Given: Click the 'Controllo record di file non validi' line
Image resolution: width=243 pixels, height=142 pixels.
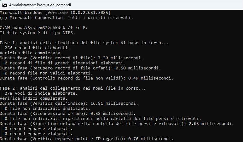Looking at the screenshot, I should pyautogui.click(x=87, y=78).
